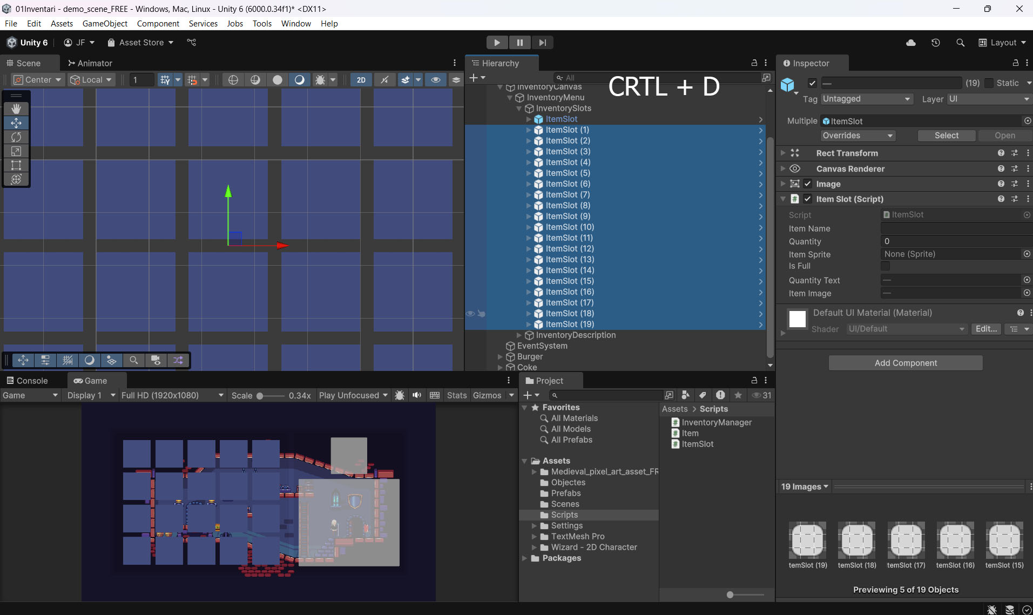Open the Tag dropdown showing Untagged
The width and height of the screenshot is (1033, 615).
866,99
